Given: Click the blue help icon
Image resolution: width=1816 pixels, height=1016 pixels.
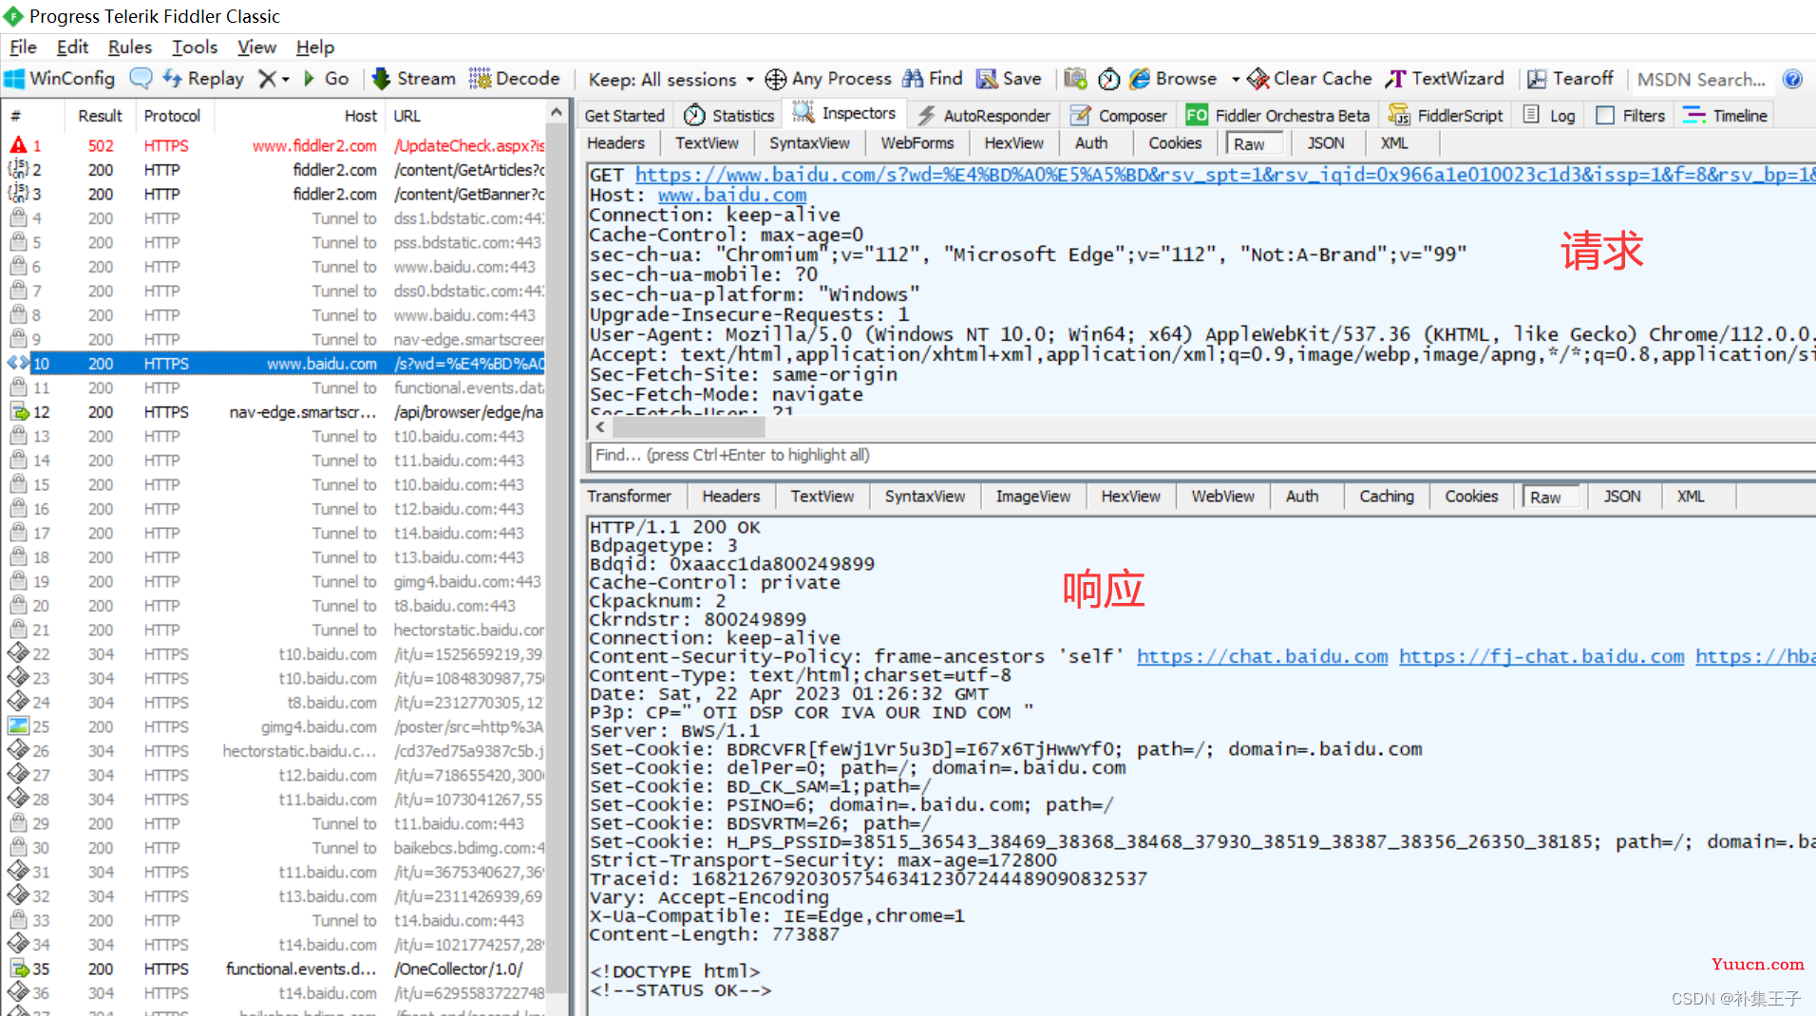Looking at the screenshot, I should tap(1792, 79).
